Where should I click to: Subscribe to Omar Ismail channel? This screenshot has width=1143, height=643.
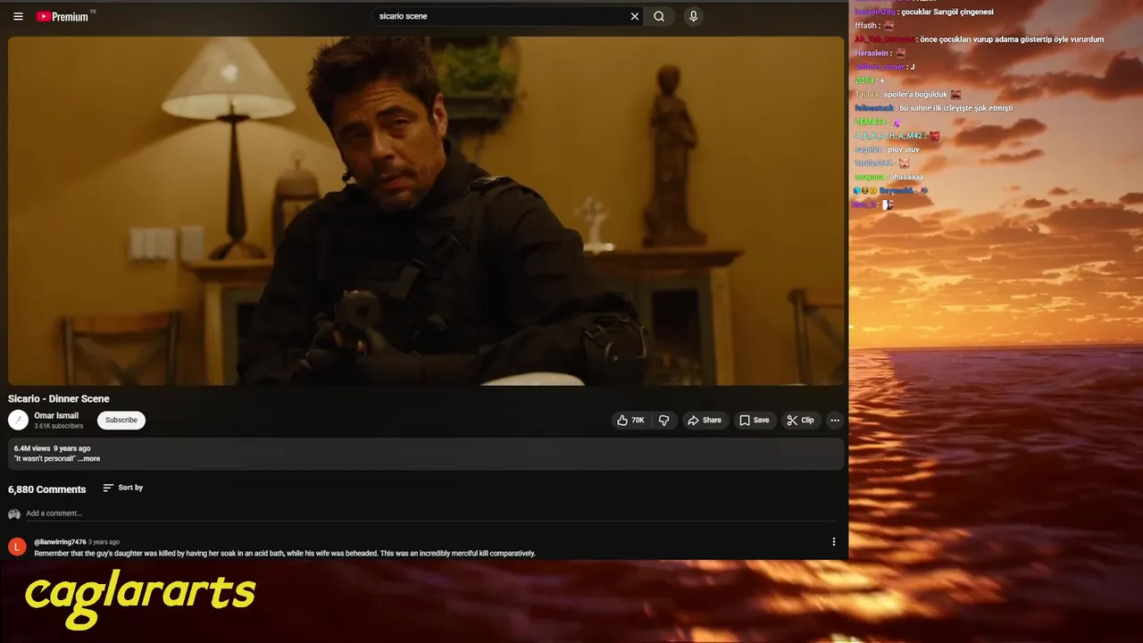[121, 420]
